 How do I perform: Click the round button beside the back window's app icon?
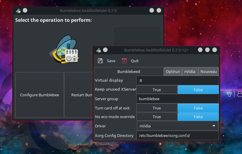point(25,10)
